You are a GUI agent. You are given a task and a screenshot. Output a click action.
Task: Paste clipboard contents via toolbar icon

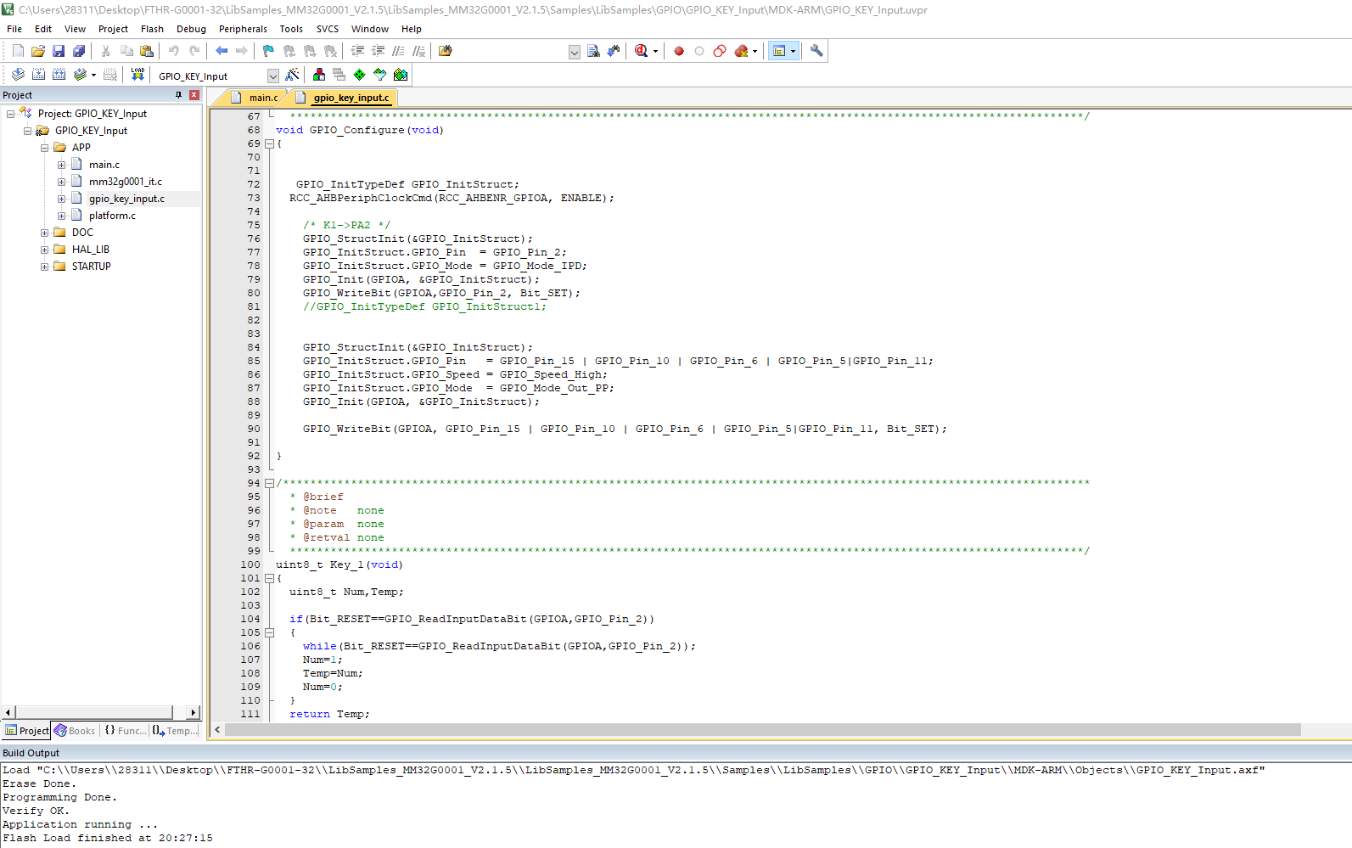[146, 51]
